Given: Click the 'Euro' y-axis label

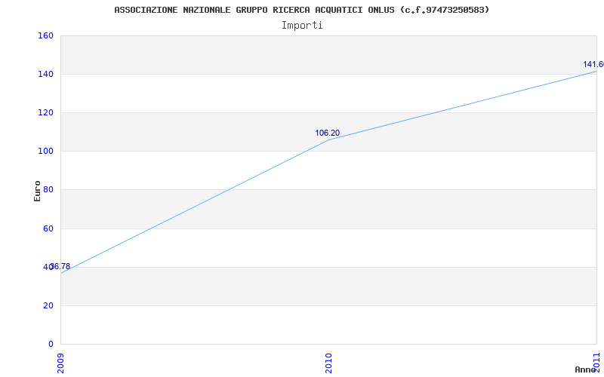Looking at the screenshot, I should [37, 192].
